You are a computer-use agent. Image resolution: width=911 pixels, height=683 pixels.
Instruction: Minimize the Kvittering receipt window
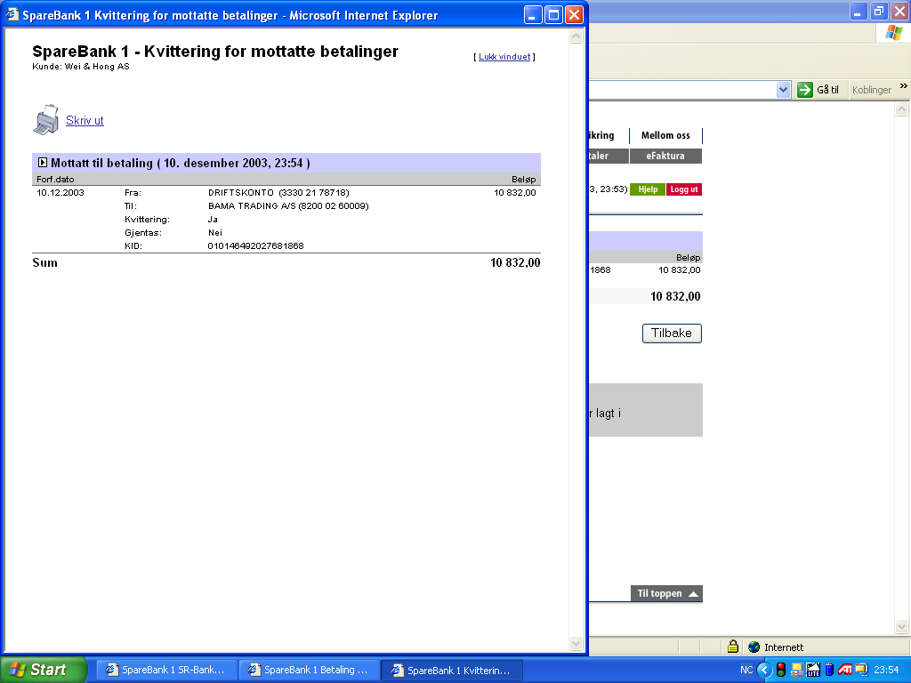(532, 14)
